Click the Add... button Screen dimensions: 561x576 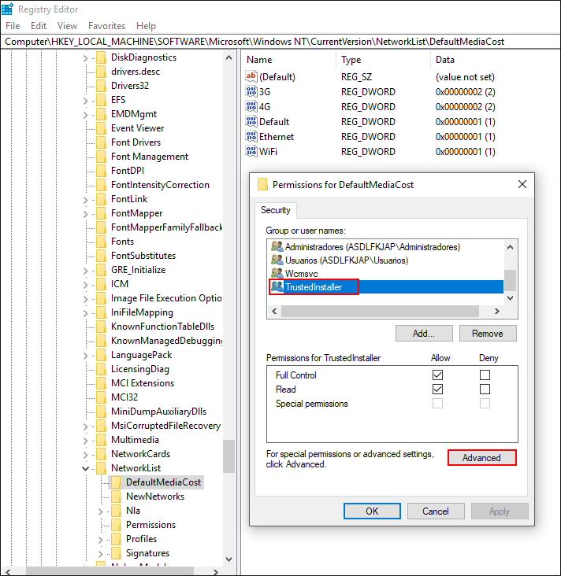(424, 333)
